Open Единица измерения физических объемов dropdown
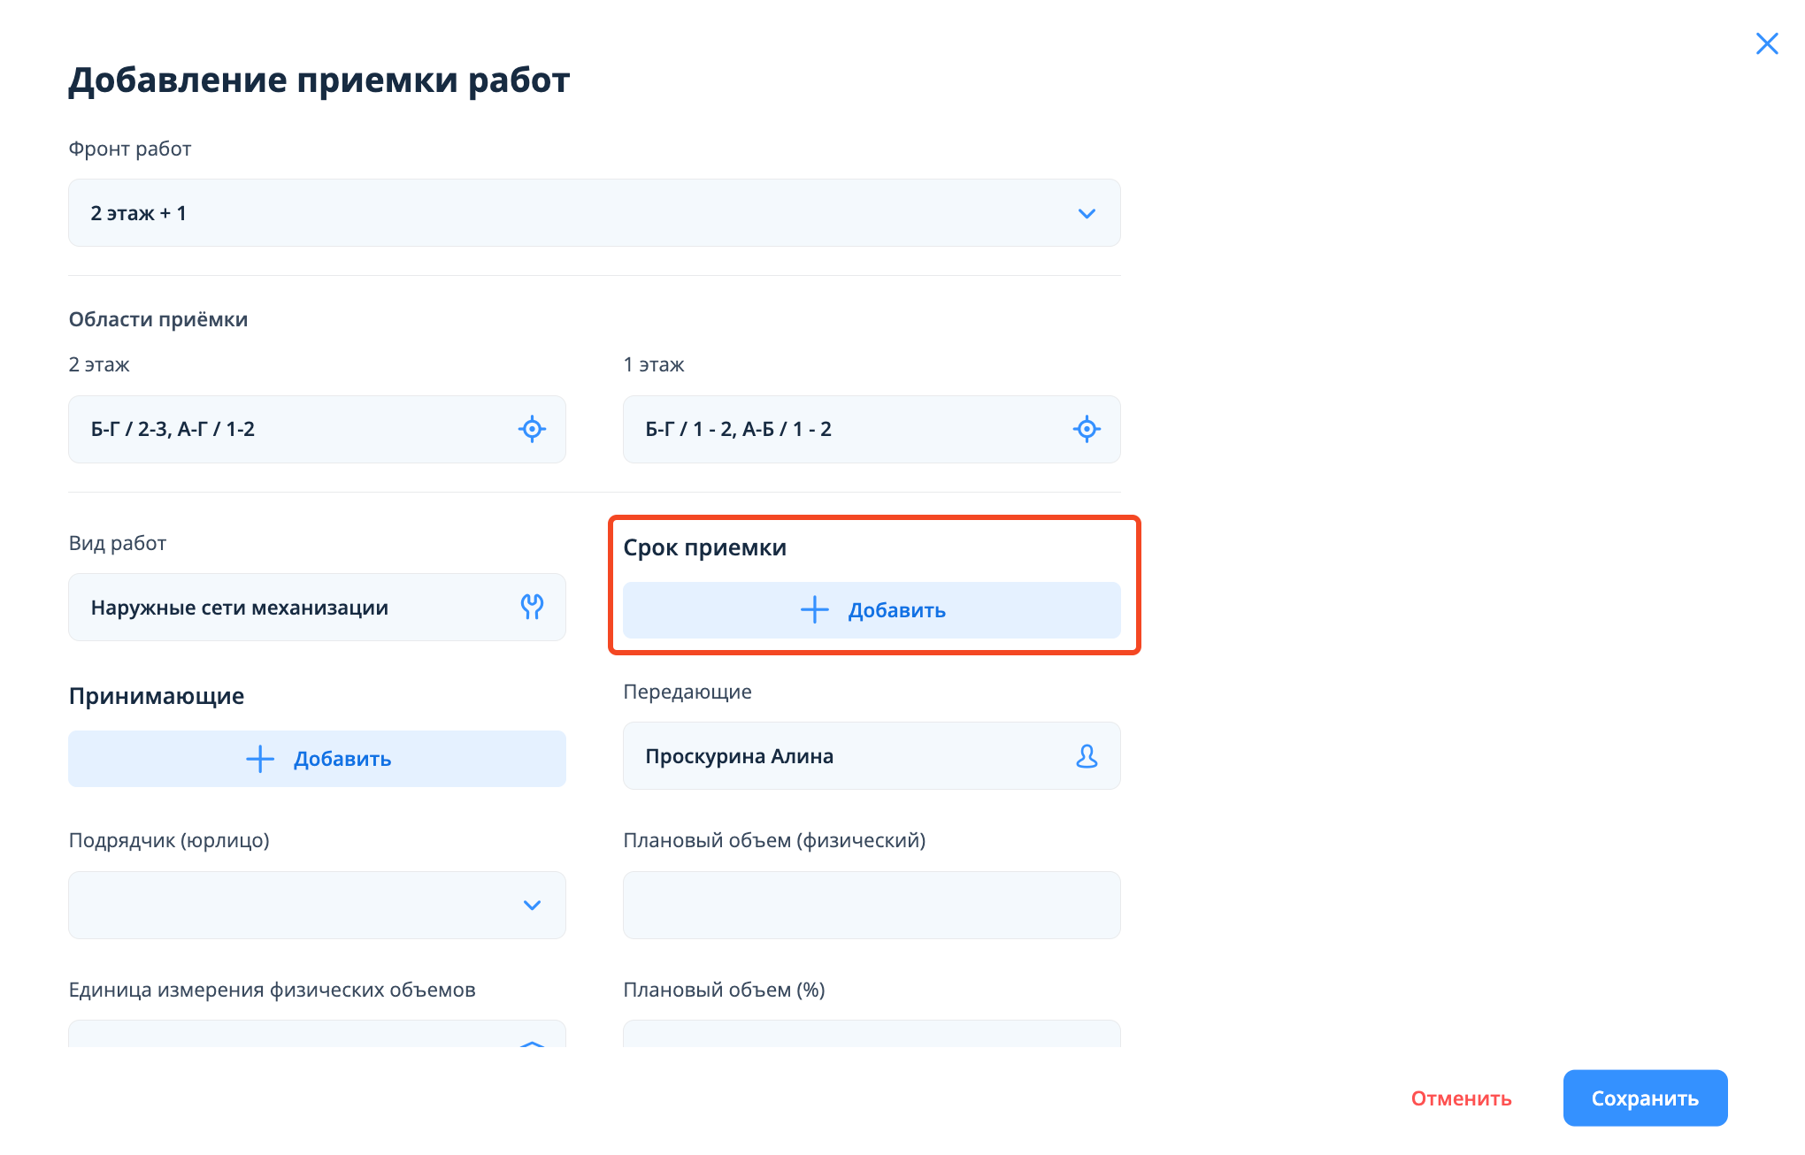1805x1155 pixels. (317, 1035)
